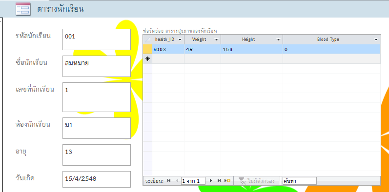Jump to last record in navigator
This screenshot has width=389, height=192.
(219, 181)
